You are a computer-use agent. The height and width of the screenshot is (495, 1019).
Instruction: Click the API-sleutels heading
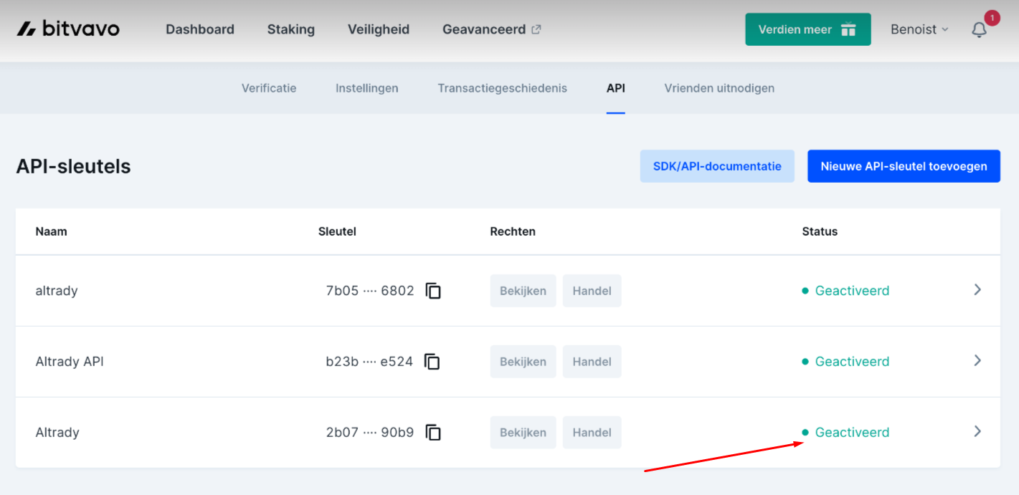[73, 166]
